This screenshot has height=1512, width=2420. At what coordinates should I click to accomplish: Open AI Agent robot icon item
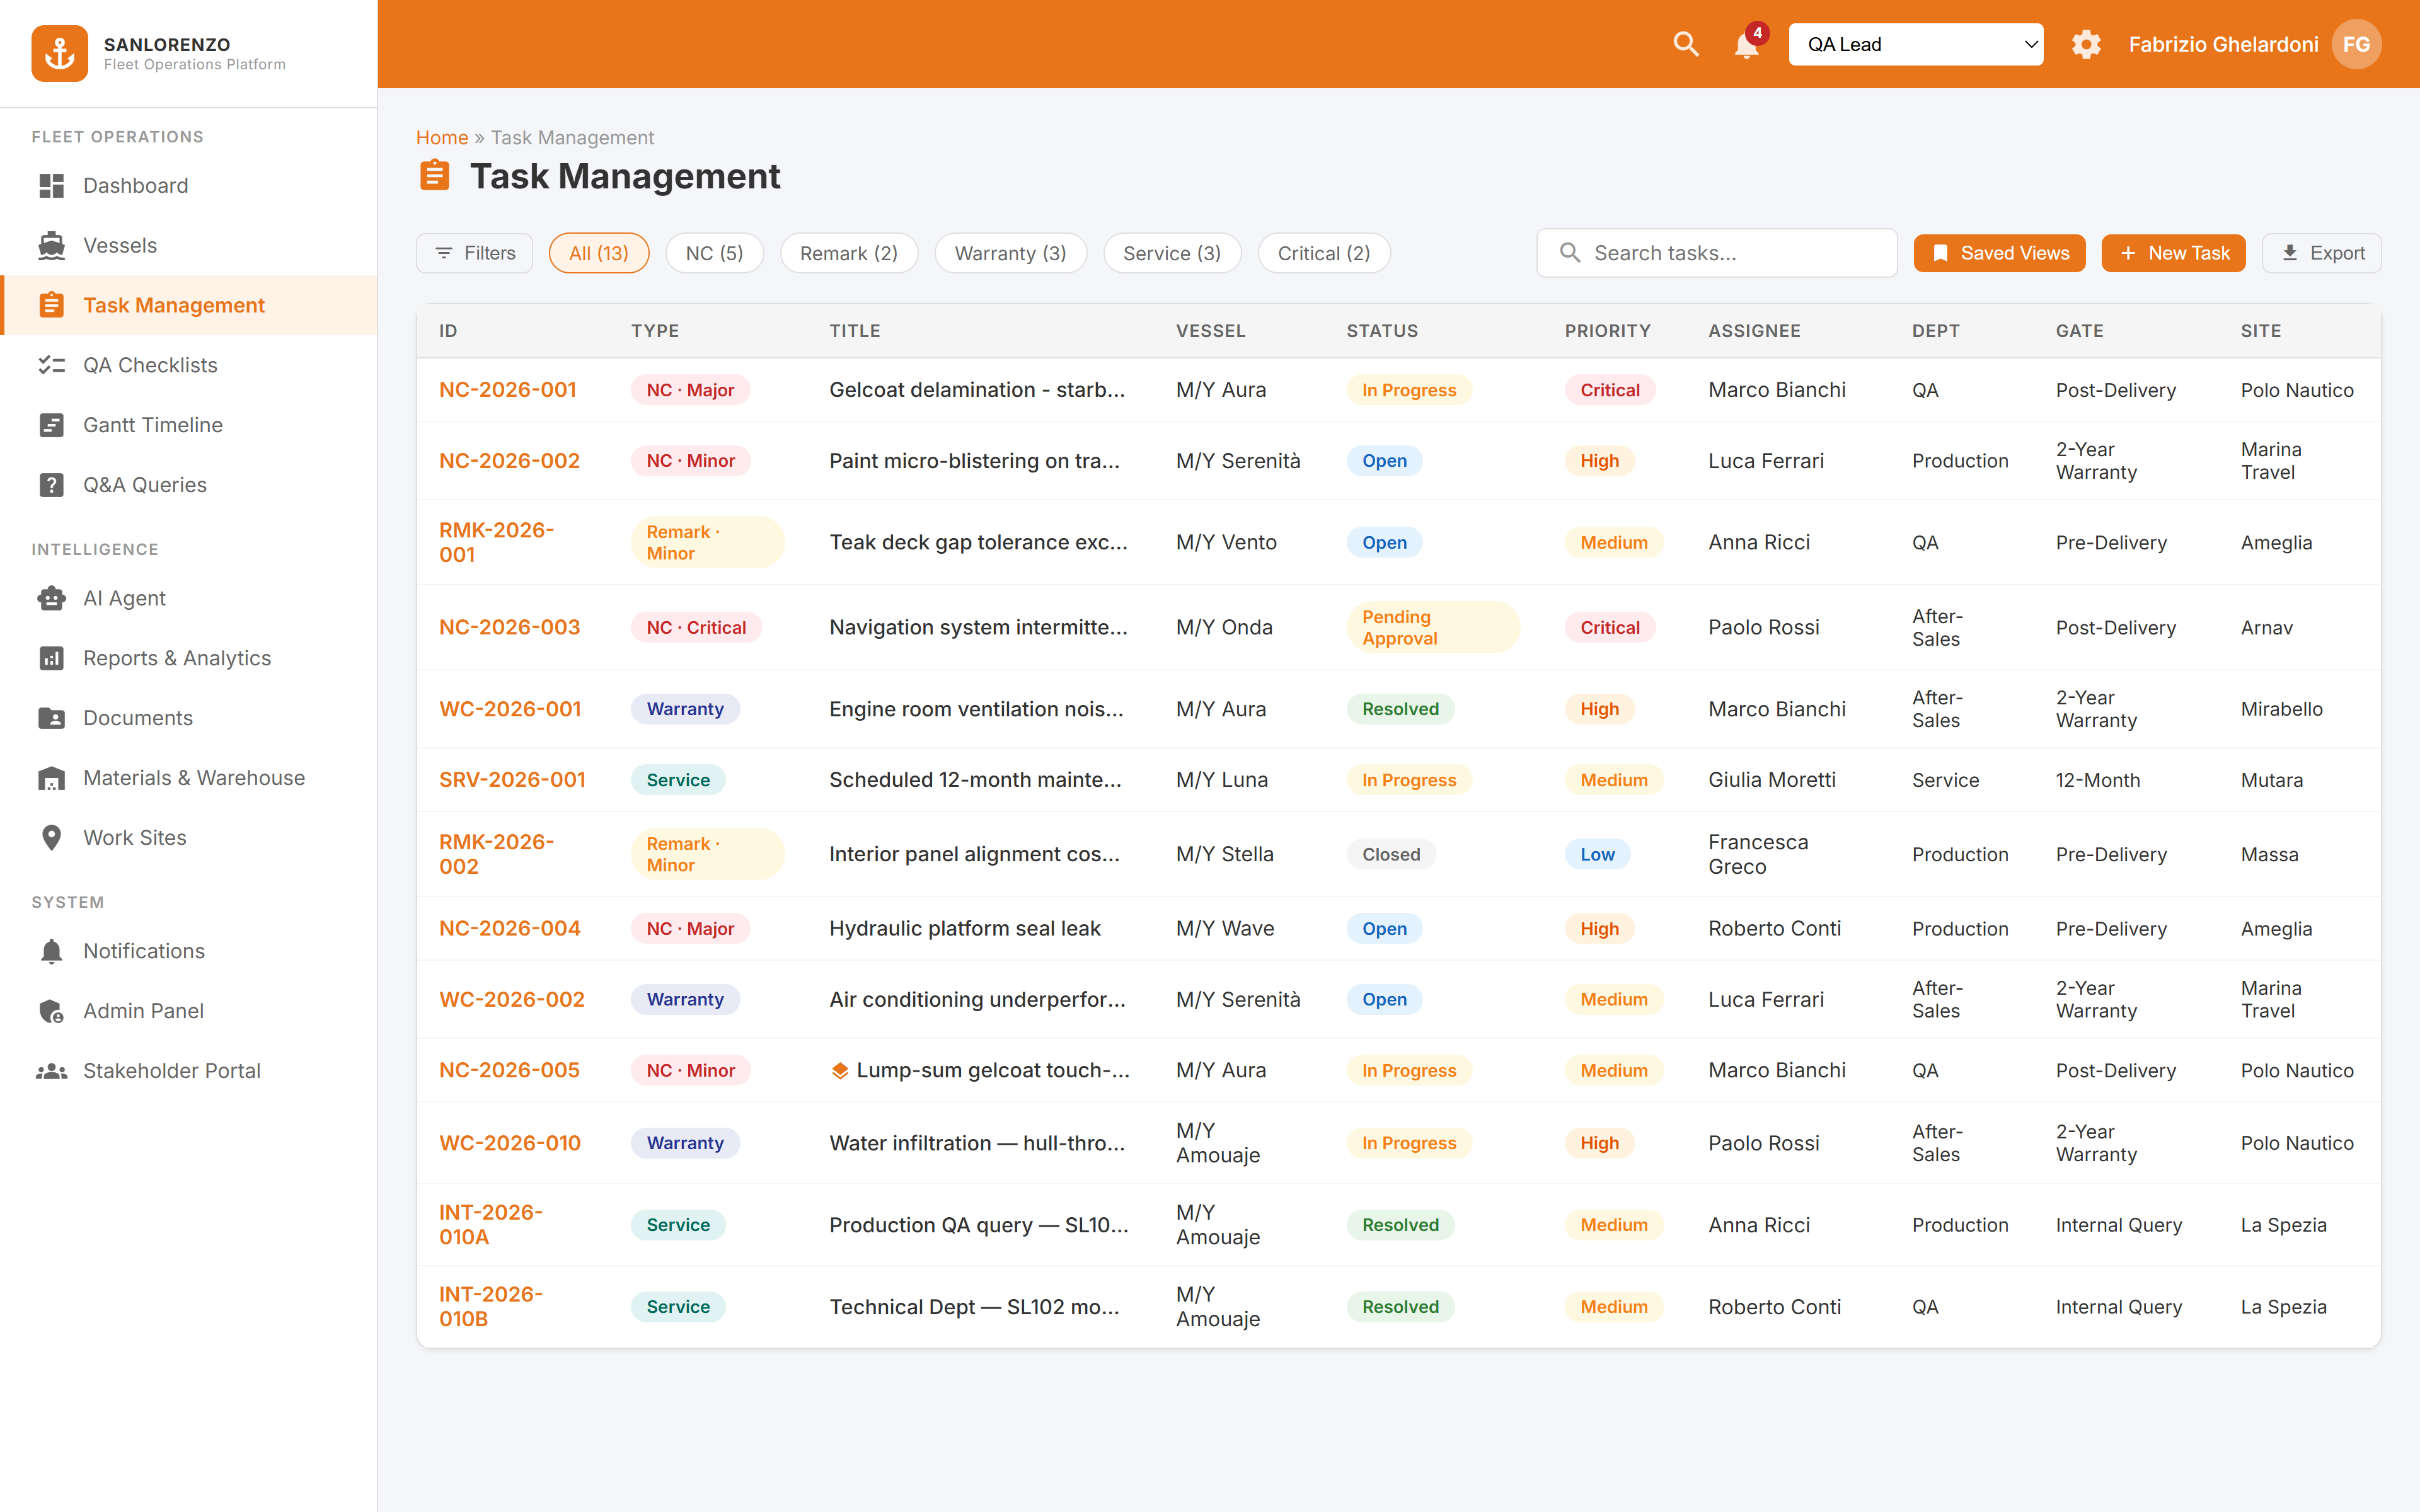pyautogui.click(x=51, y=598)
